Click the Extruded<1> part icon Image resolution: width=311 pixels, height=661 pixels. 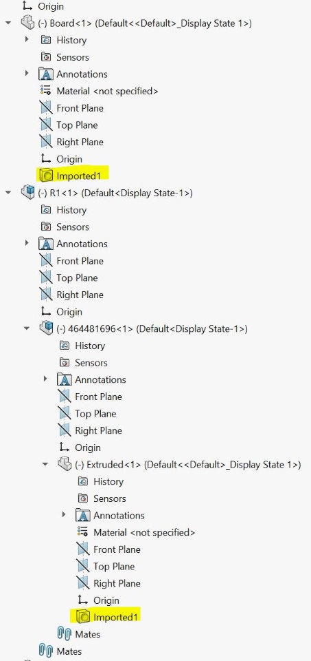click(65, 464)
